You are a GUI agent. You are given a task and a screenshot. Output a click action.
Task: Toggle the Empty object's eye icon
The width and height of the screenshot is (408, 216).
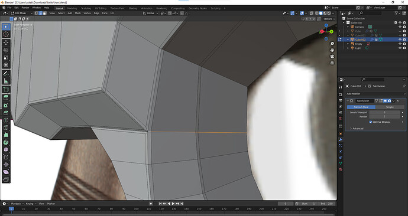[x=400, y=44]
